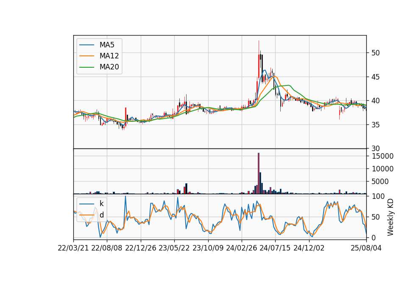Click the k legend label in KD panel
Screen dimensions: 407x292
point(101,204)
